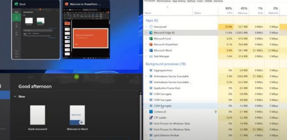Screen dimensions: 287x140
Task: Open Blank document template in Word
Action: click(38, 118)
